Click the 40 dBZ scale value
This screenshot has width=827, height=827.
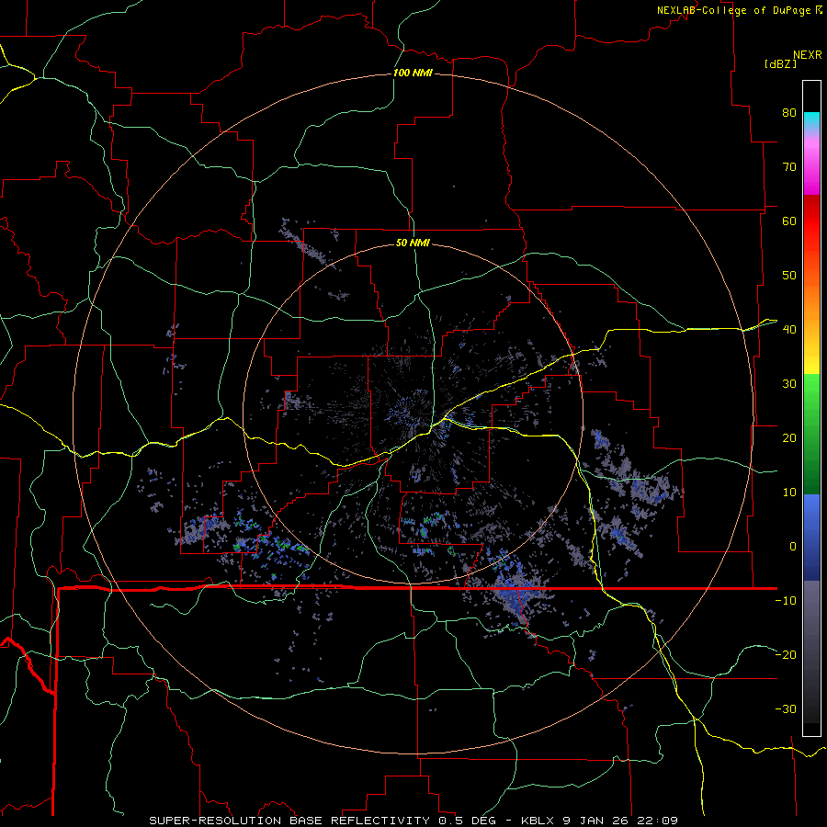[789, 330]
